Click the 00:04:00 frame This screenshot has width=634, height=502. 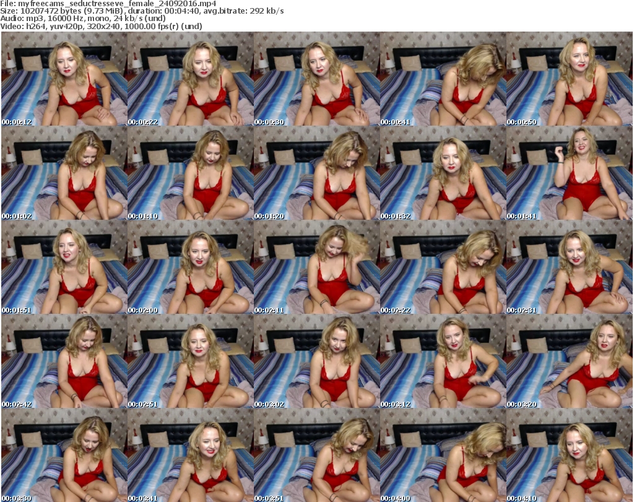coord(443,455)
